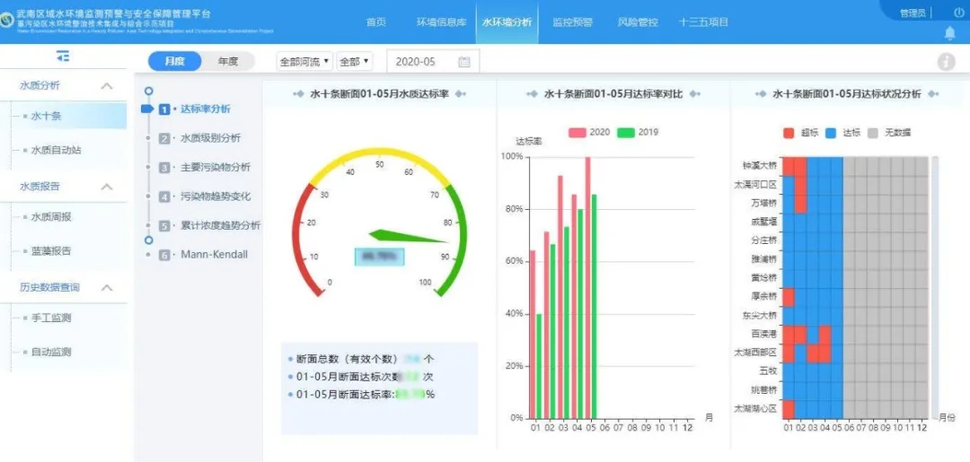
Task: Open the 监控预警 top menu
Action: 572,22
